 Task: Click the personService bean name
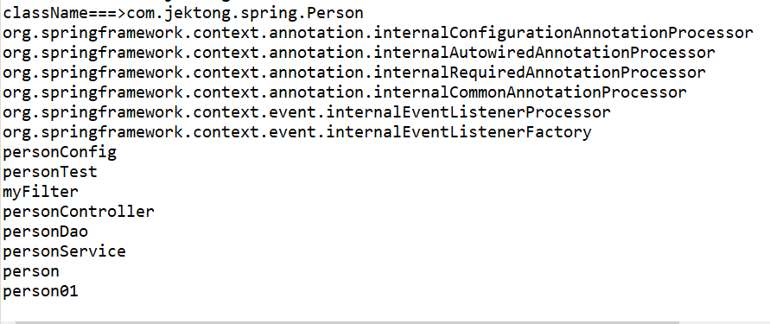[64, 251]
